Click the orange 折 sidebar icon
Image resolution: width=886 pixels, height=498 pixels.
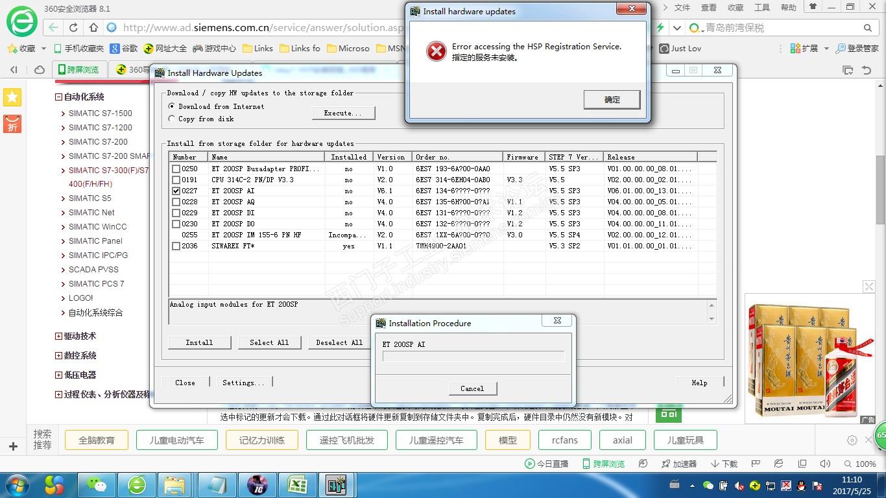[x=12, y=124]
